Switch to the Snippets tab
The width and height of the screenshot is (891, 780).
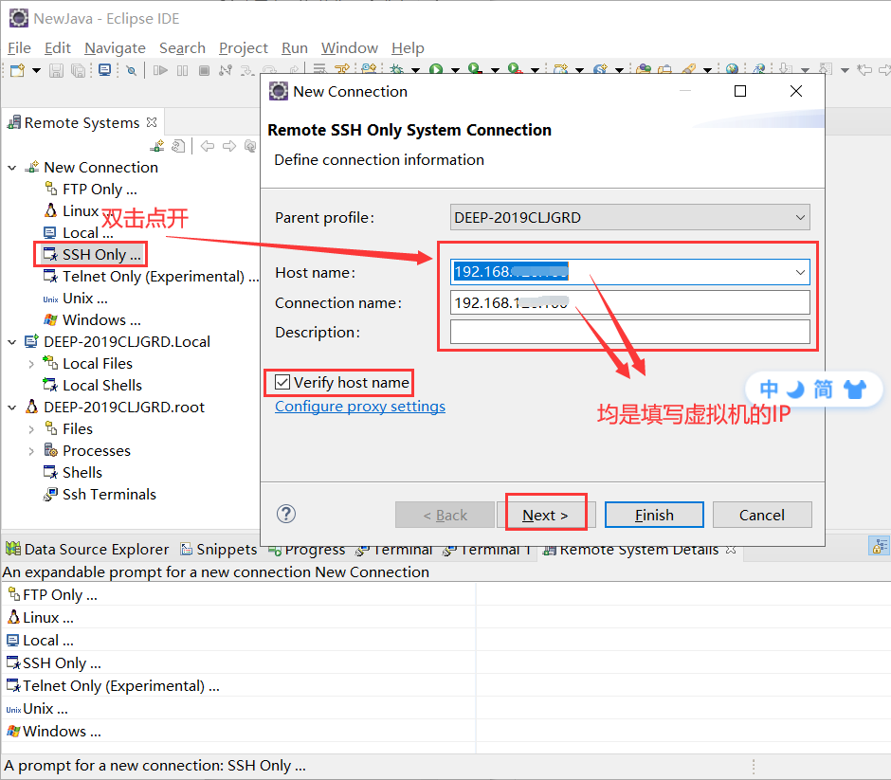click(219, 550)
